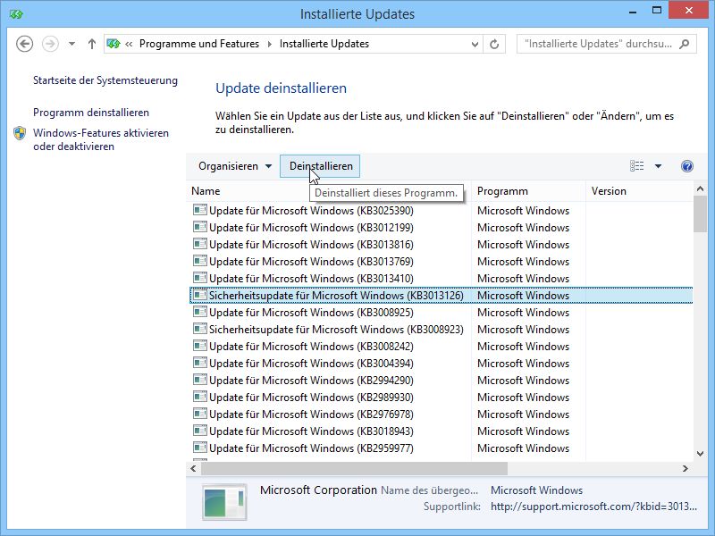The height and width of the screenshot is (536, 715).
Task: Open address bar history dropdown
Action: point(475,44)
